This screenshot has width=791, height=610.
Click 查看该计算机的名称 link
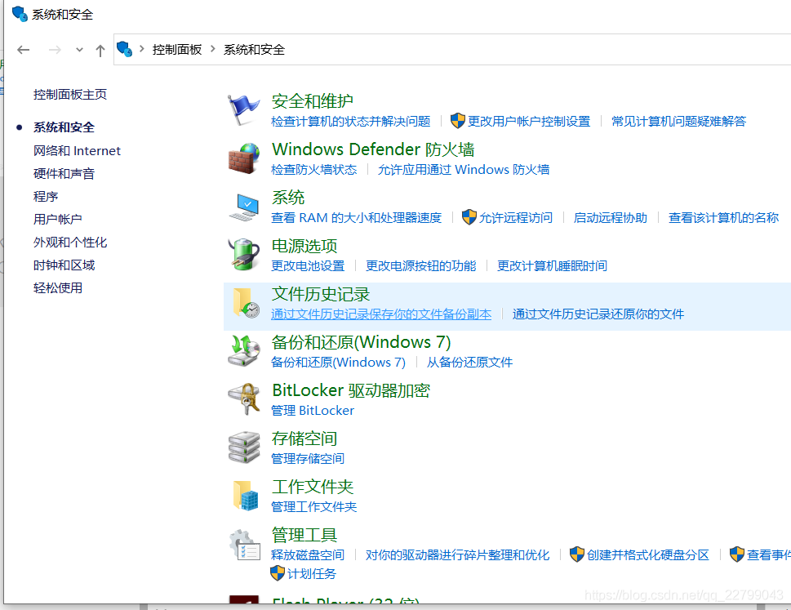click(x=723, y=217)
